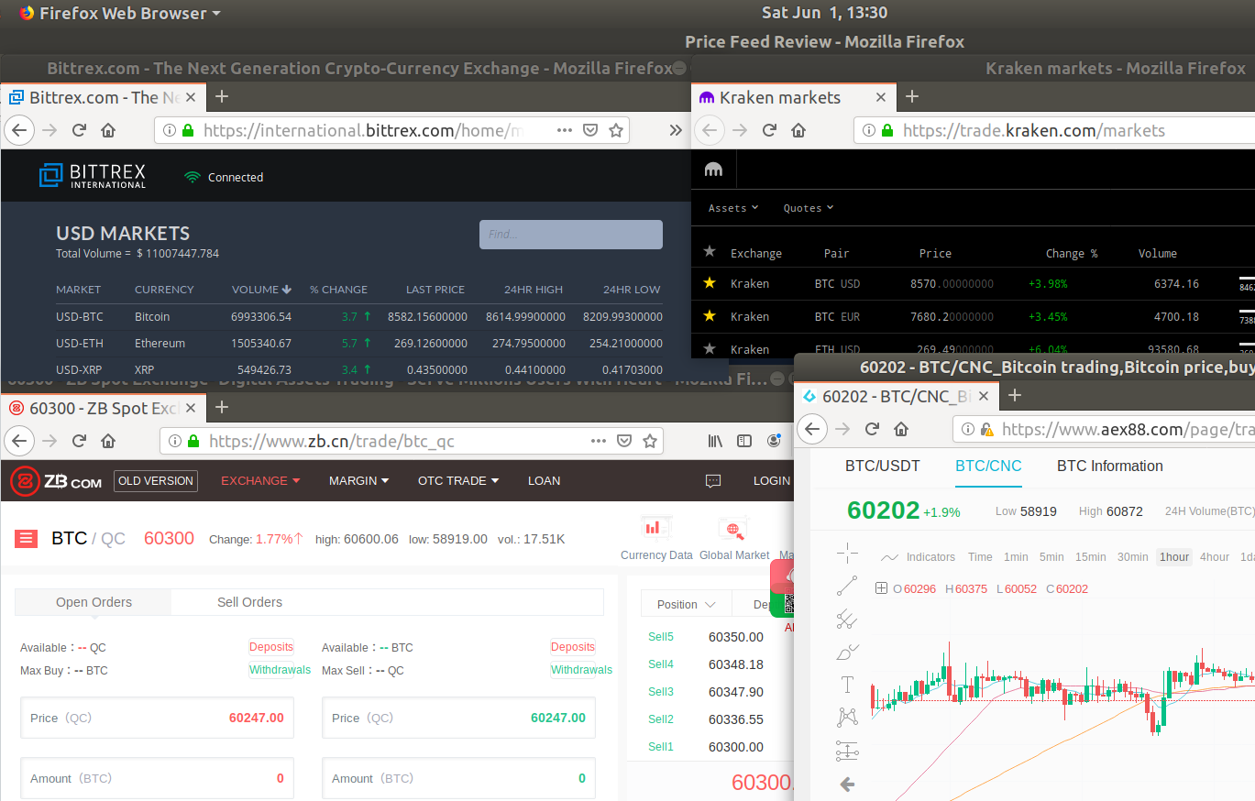Select the trend line drawing tool in AEX chart

point(847,586)
